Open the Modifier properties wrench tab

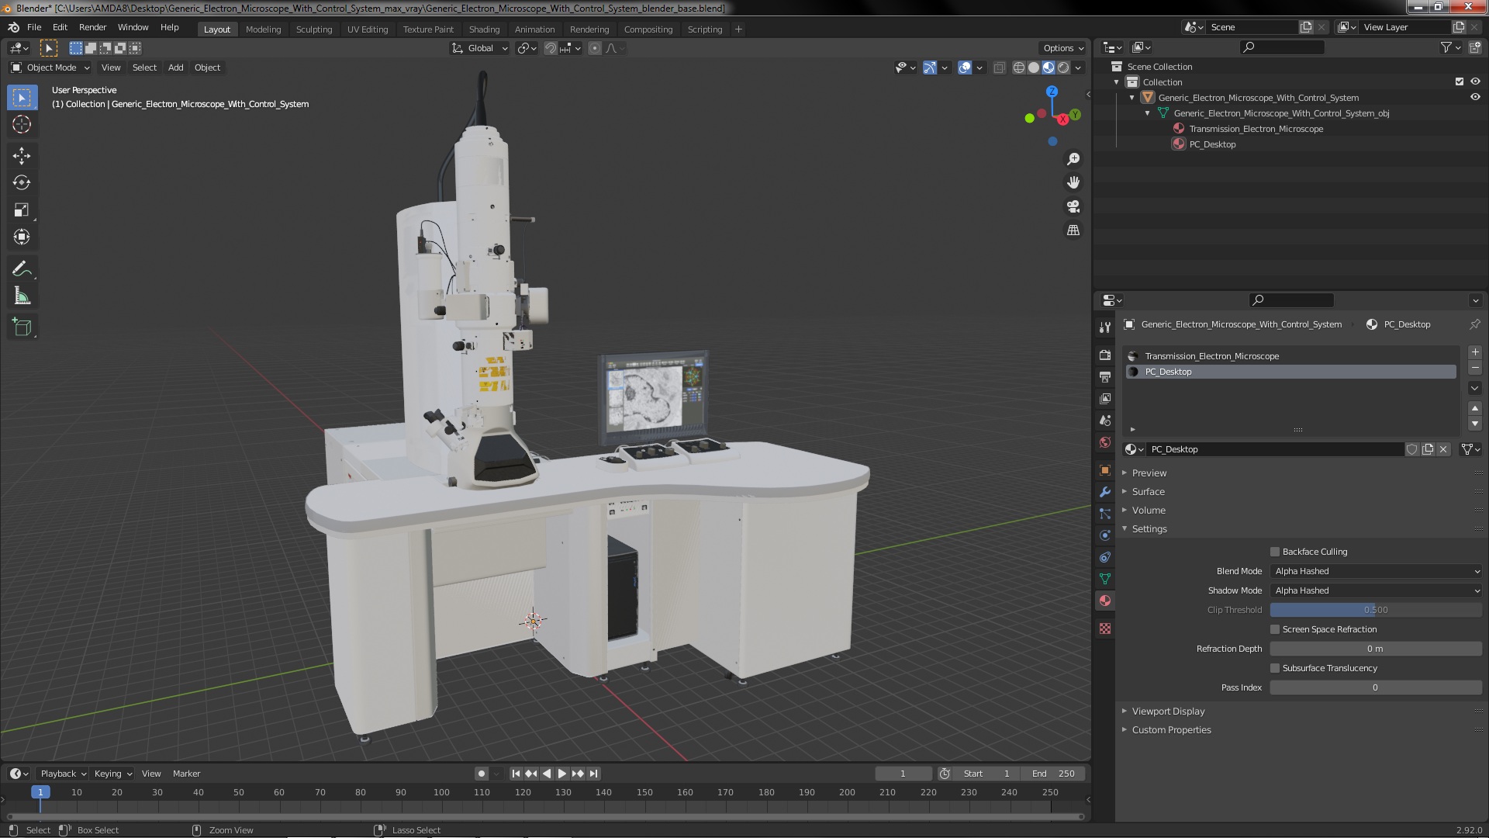click(1105, 492)
